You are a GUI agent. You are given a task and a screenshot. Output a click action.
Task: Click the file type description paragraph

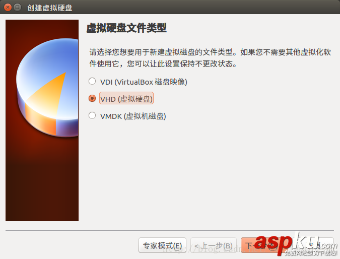pos(210,58)
